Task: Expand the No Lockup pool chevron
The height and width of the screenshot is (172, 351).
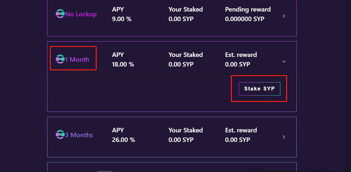Action: point(284,16)
